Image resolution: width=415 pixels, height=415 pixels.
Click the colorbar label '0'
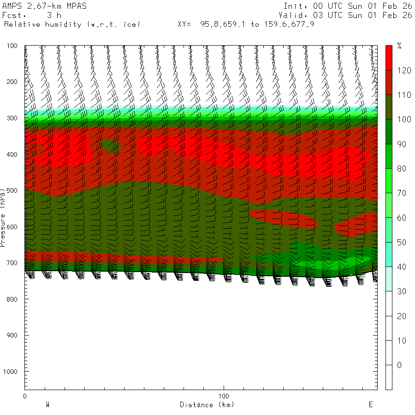(399, 365)
